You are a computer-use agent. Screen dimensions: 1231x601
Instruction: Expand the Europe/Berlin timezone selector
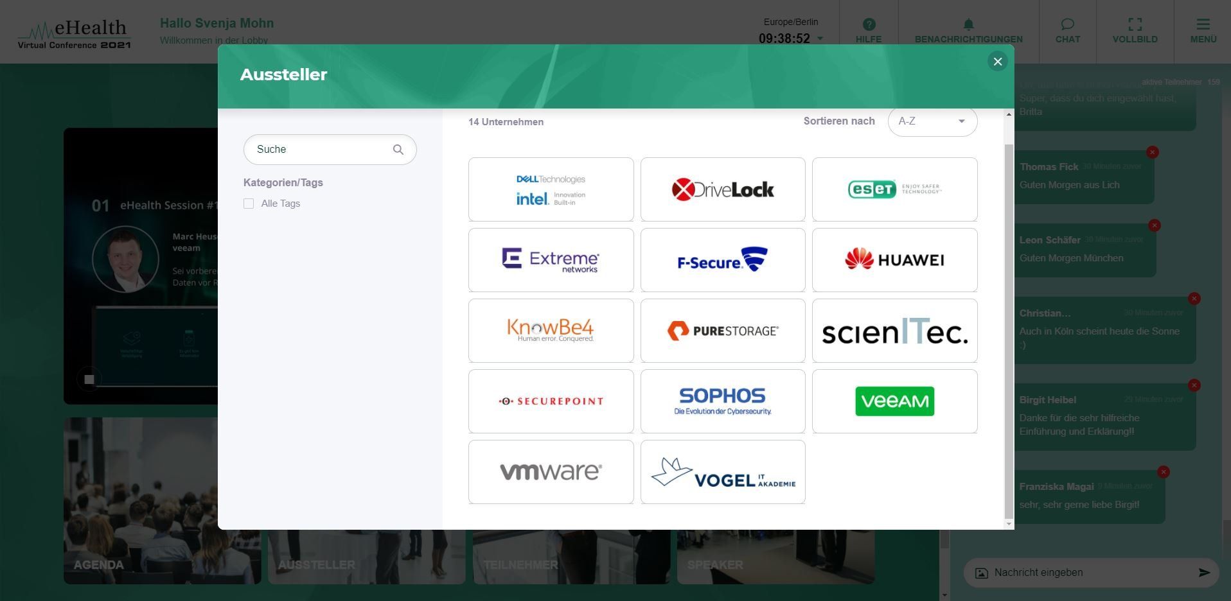(x=820, y=39)
